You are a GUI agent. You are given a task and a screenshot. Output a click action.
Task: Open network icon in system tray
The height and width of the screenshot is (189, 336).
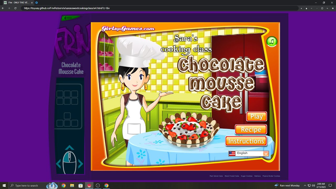click(309, 186)
